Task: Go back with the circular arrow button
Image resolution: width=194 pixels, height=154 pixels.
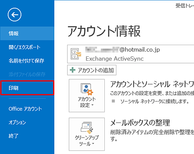Action: coord(14,15)
